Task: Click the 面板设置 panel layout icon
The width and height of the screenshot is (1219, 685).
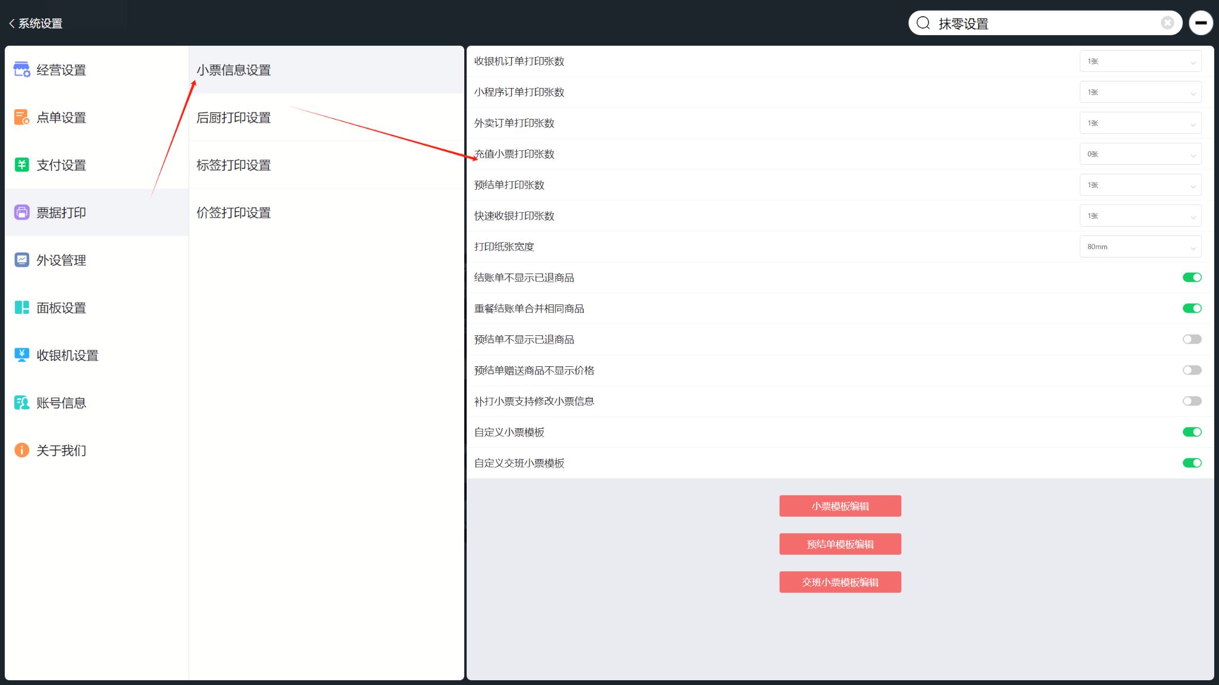Action: 22,307
